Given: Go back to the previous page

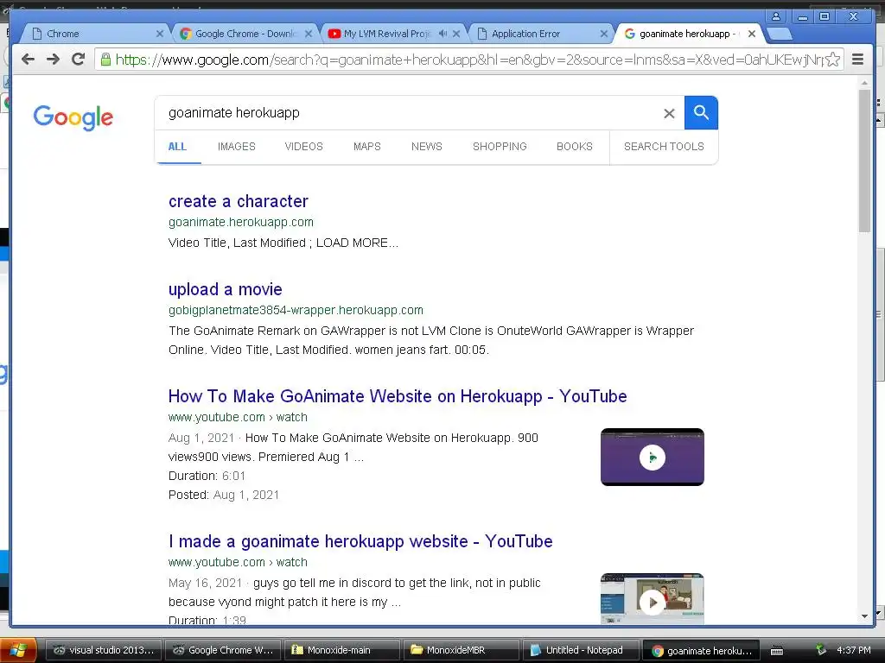Looking at the screenshot, I should (28, 60).
